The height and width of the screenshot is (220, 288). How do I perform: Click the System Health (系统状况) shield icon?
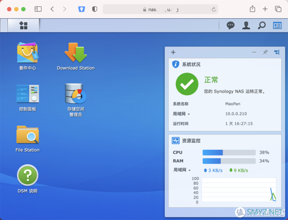click(x=176, y=64)
